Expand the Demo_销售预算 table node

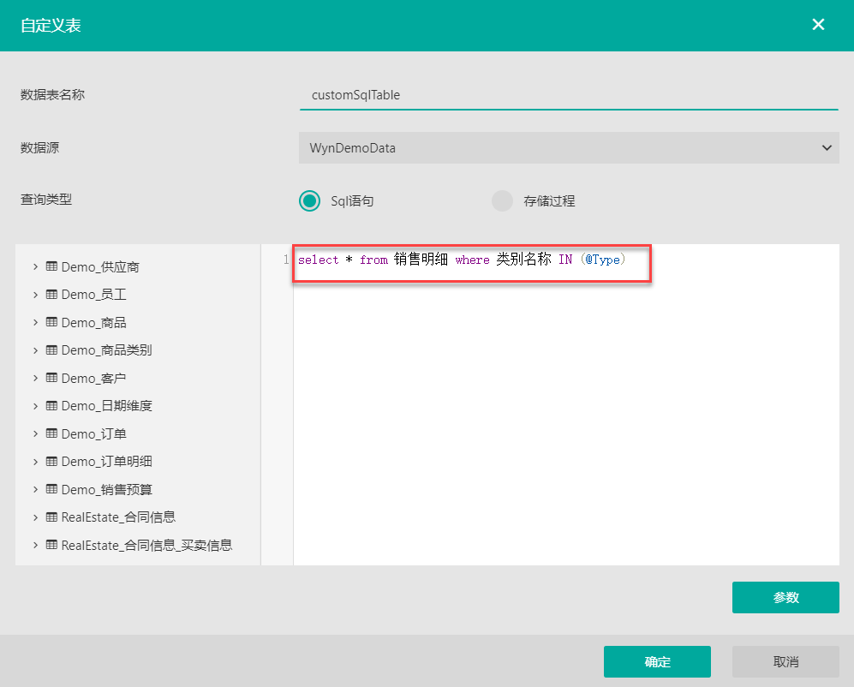pos(35,489)
